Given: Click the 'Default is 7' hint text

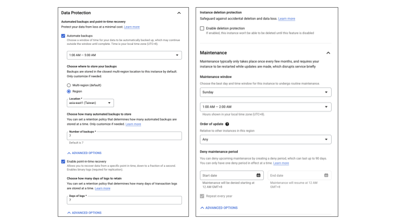Looking at the screenshot, I should tap(76, 143).
